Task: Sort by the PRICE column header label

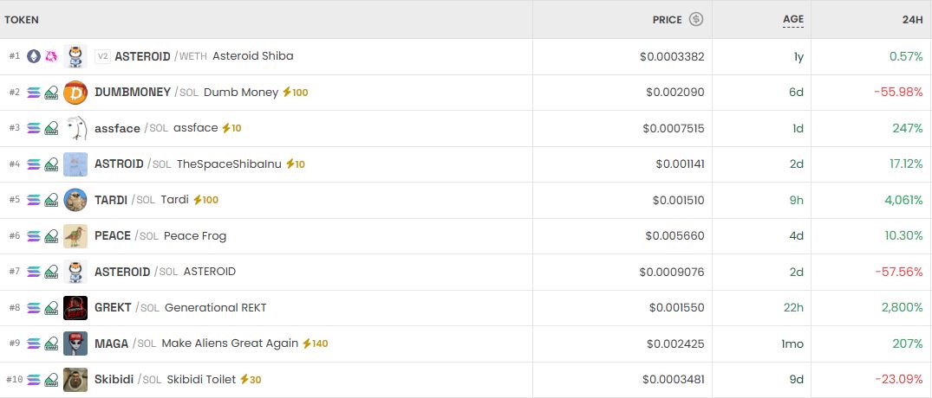Action: [668, 19]
